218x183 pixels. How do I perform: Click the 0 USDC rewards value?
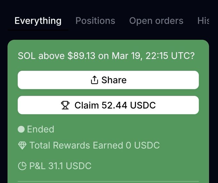(143, 145)
